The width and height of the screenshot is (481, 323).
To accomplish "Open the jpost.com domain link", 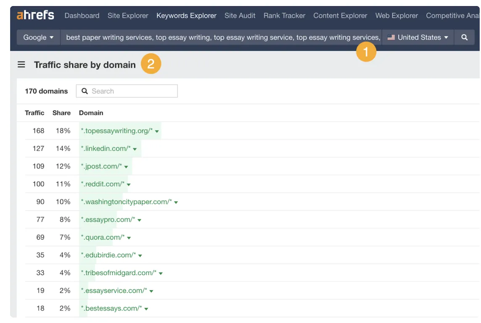I will [101, 166].
